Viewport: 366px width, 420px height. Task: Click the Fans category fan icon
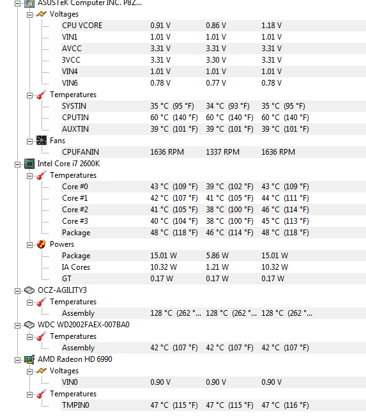point(42,141)
